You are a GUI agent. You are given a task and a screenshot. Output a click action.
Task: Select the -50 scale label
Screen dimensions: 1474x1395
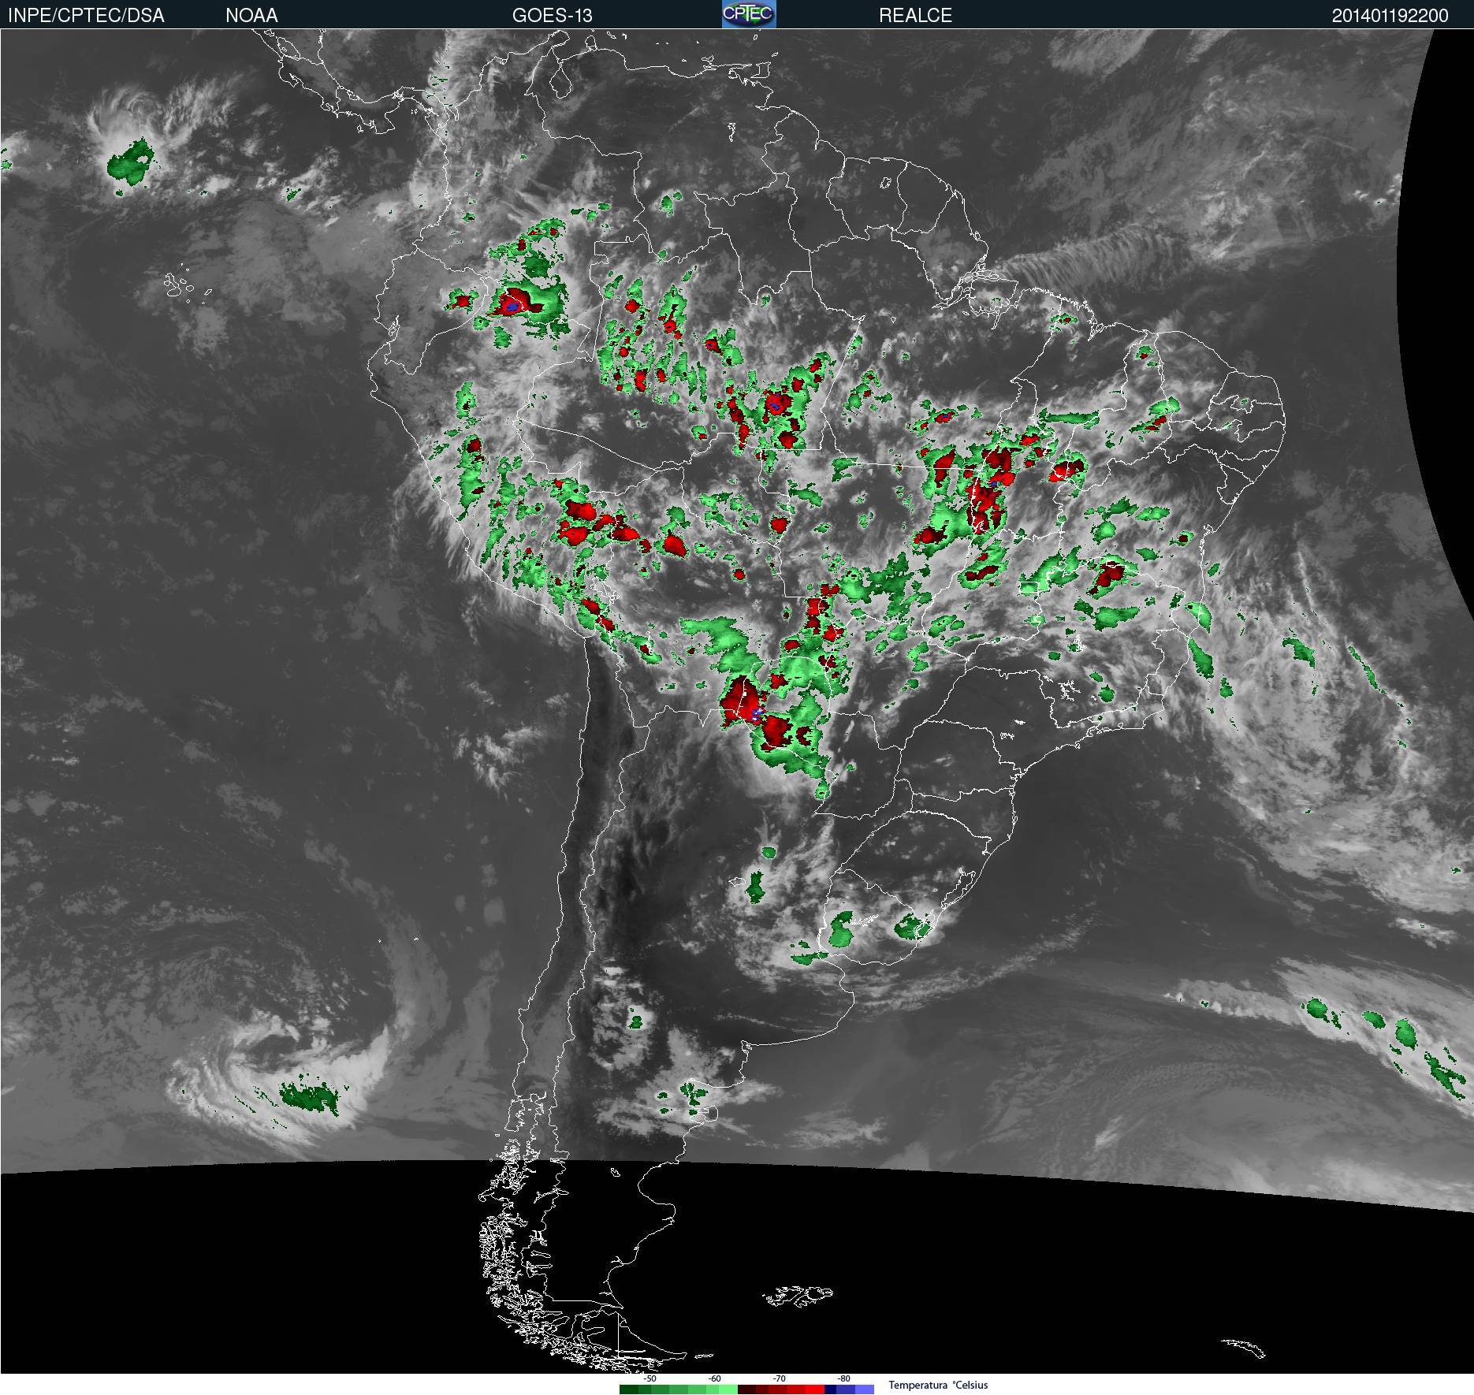pos(650,1378)
